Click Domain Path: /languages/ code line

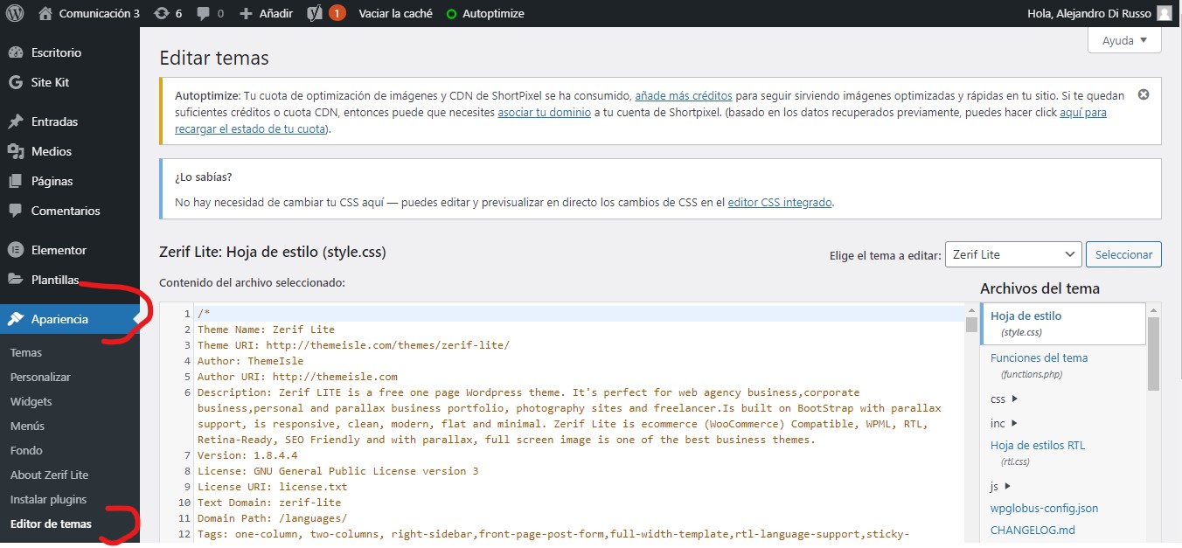(272, 518)
